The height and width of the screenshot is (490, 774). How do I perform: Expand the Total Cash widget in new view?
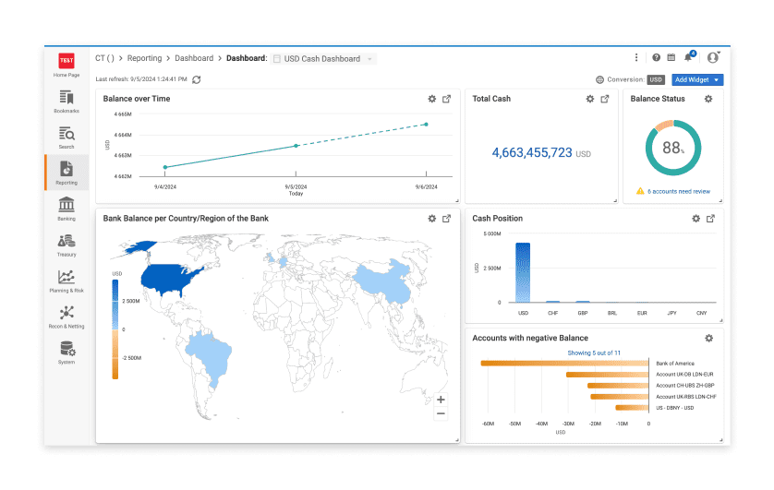click(x=605, y=99)
